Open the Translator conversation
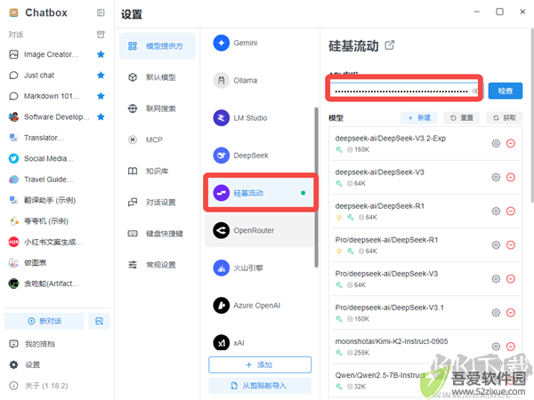The image size is (534, 400). (x=56, y=138)
